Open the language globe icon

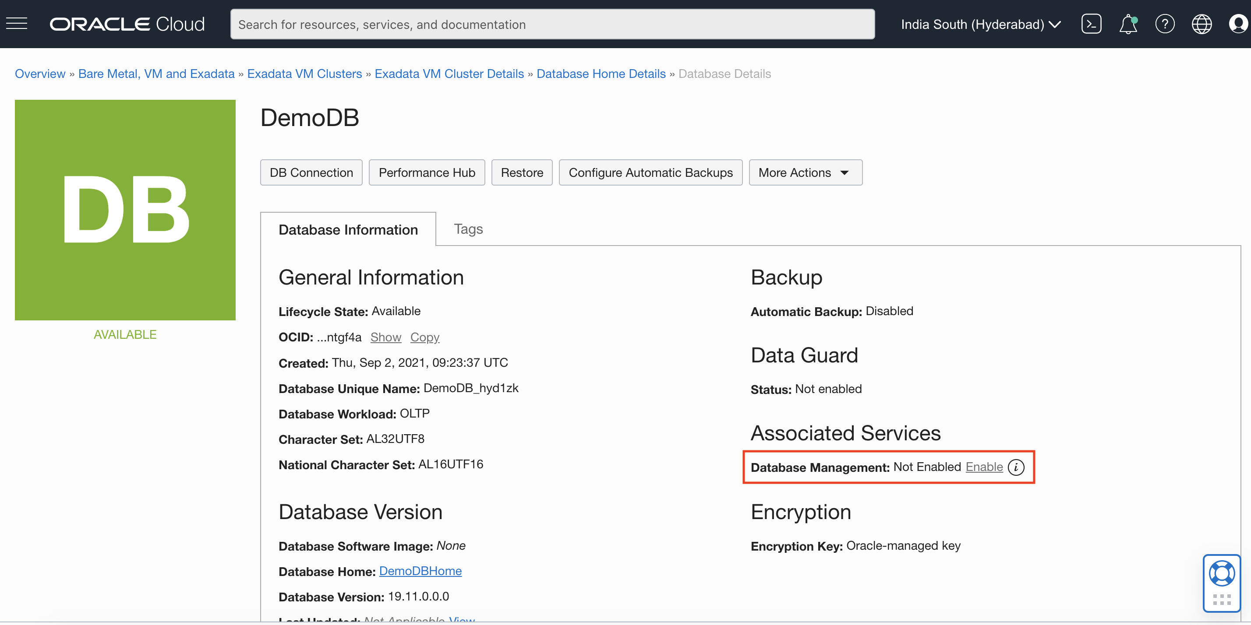pos(1202,24)
